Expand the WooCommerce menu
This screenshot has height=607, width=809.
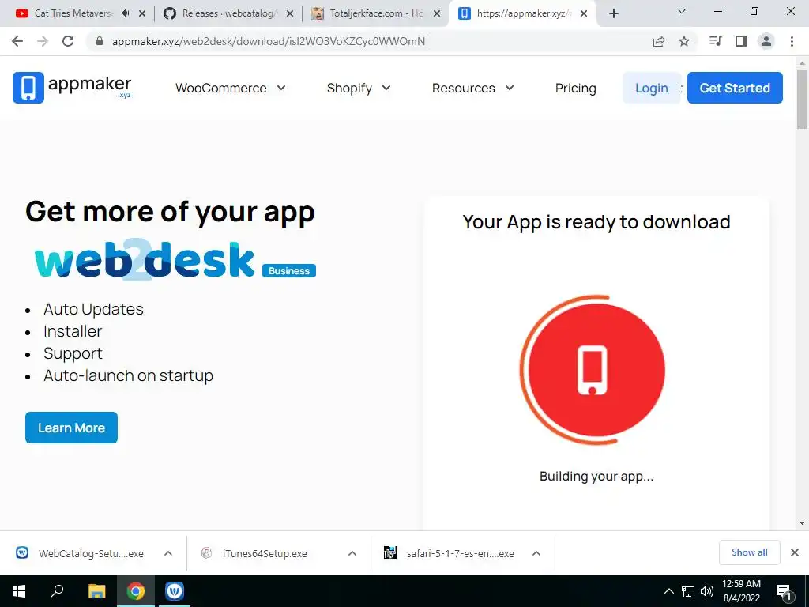[x=231, y=89]
